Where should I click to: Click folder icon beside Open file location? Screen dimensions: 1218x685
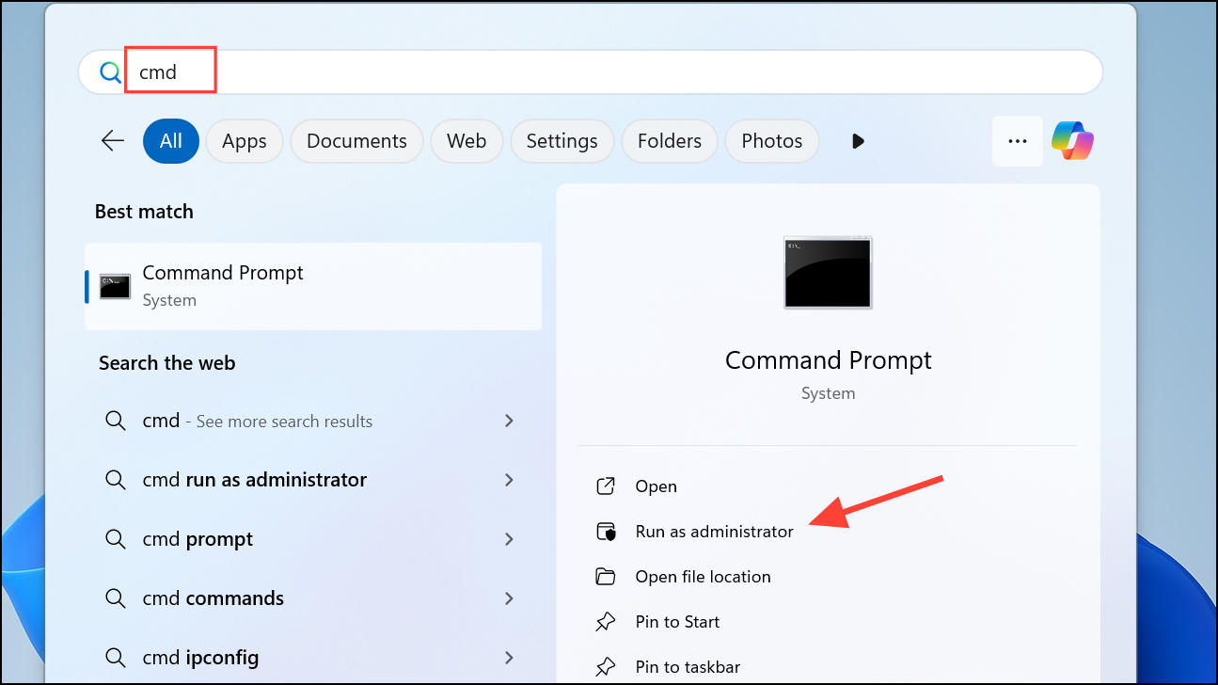tap(606, 577)
